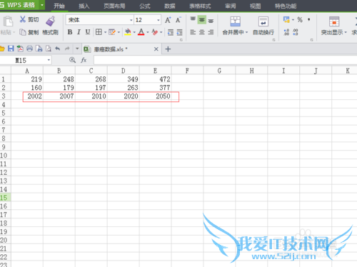
Task: Switch to the 公式 ribbon tab
Action: point(145,6)
